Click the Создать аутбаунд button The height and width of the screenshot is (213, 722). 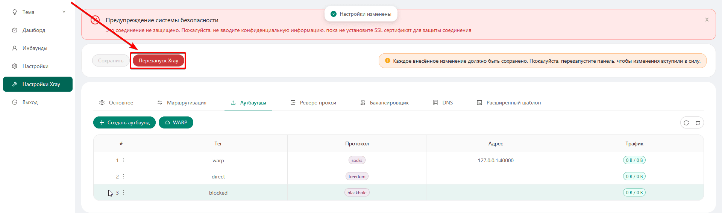(124, 122)
